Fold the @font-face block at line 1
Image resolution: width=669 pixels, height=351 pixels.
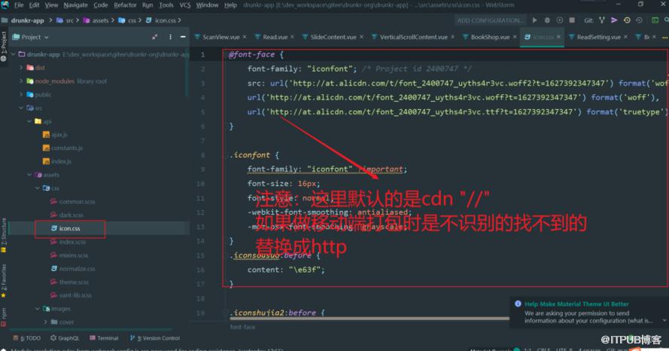226,55
